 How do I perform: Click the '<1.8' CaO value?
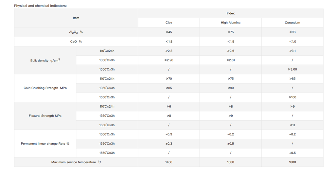(x=168, y=42)
